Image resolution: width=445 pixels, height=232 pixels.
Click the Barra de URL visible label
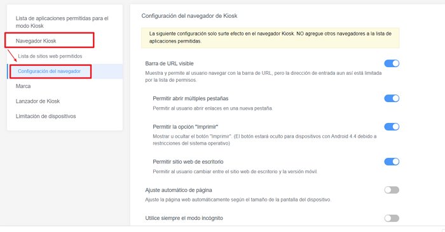(170, 63)
